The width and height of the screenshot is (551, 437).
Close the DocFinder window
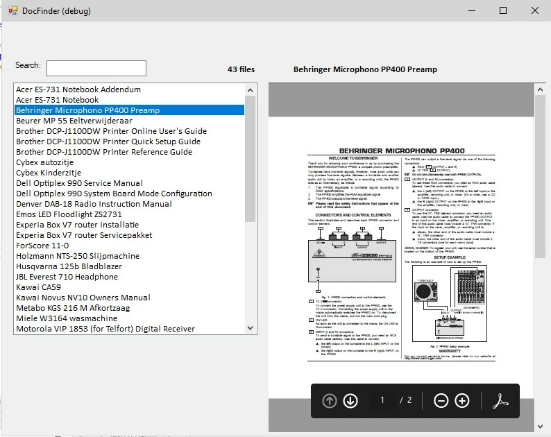535,10
